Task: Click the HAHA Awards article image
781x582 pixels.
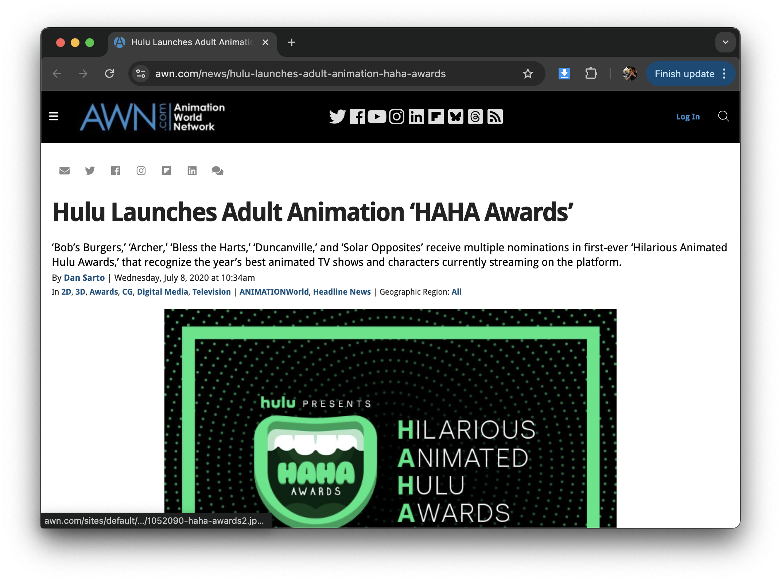Action: tap(390, 418)
